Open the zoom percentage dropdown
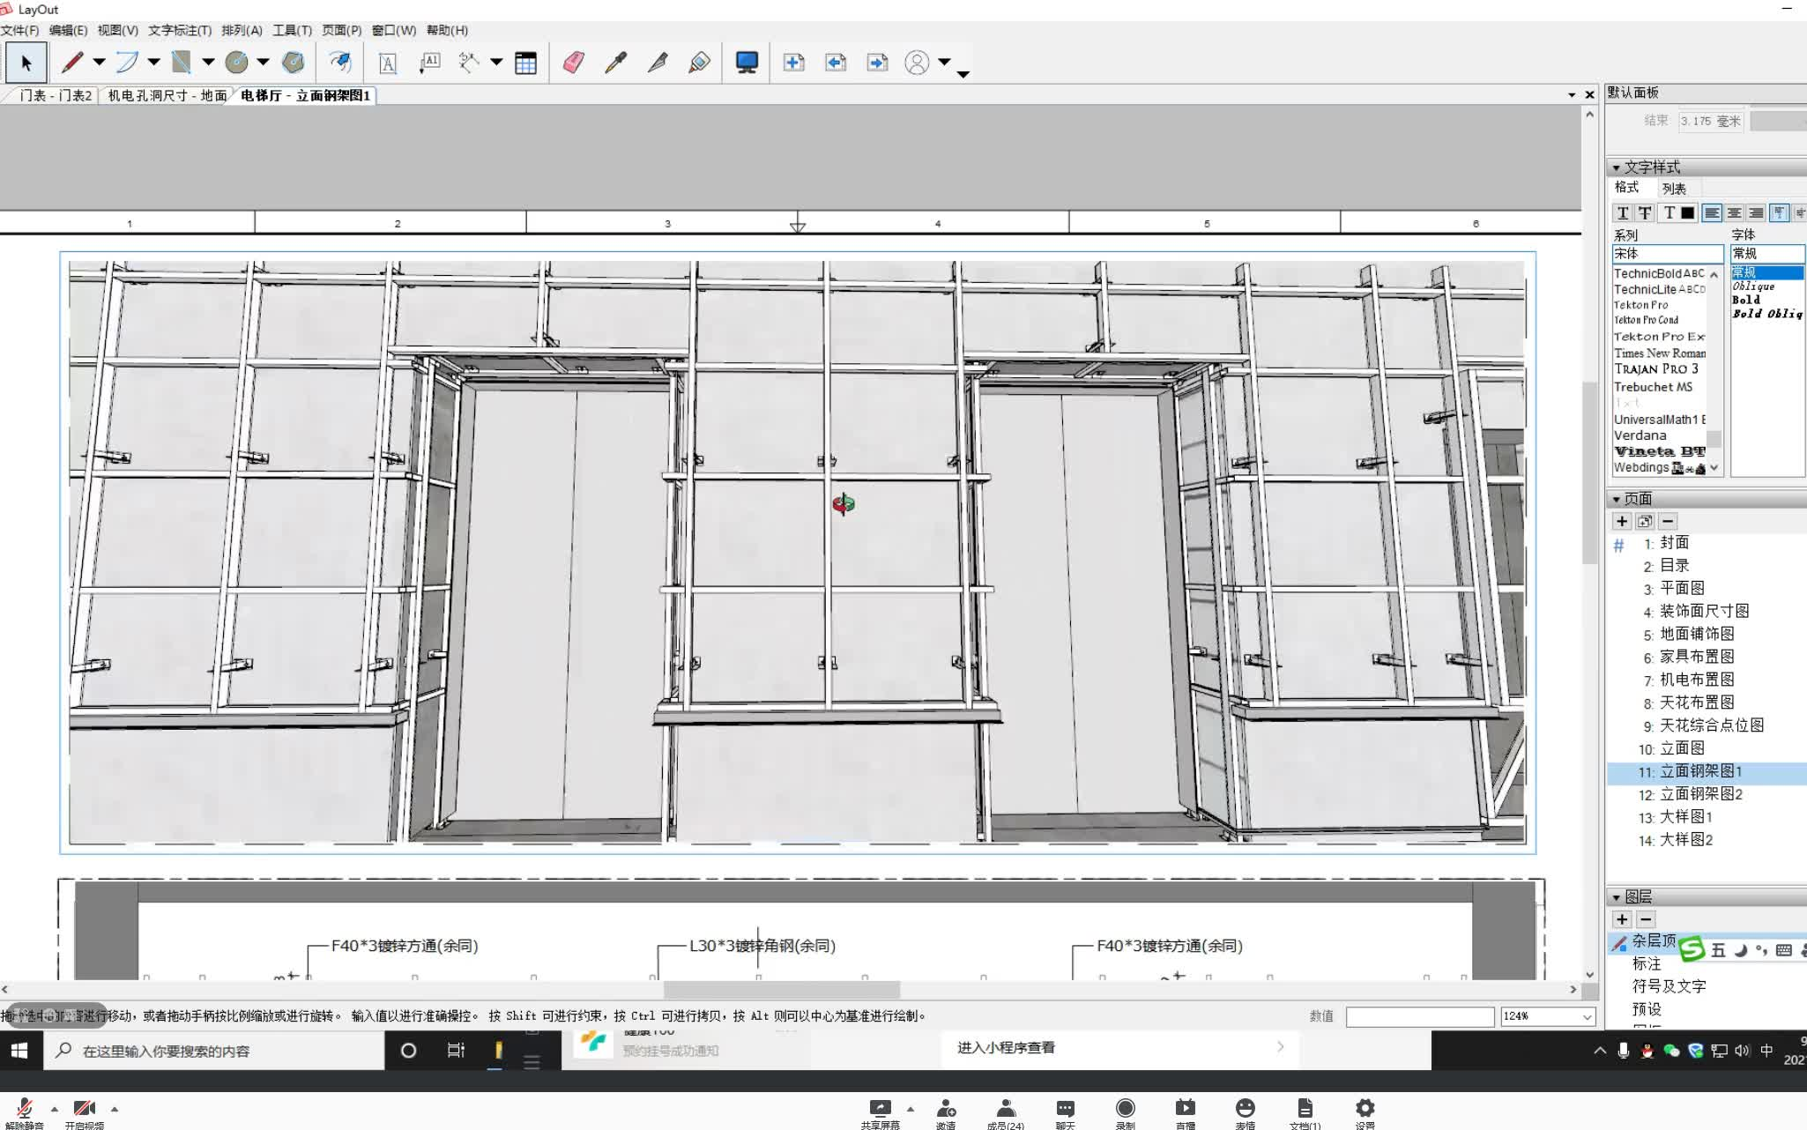 (1587, 1016)
